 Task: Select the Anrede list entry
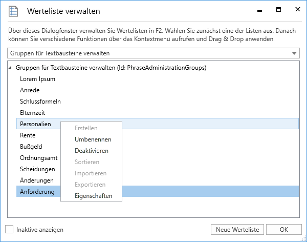pos(30,90)
